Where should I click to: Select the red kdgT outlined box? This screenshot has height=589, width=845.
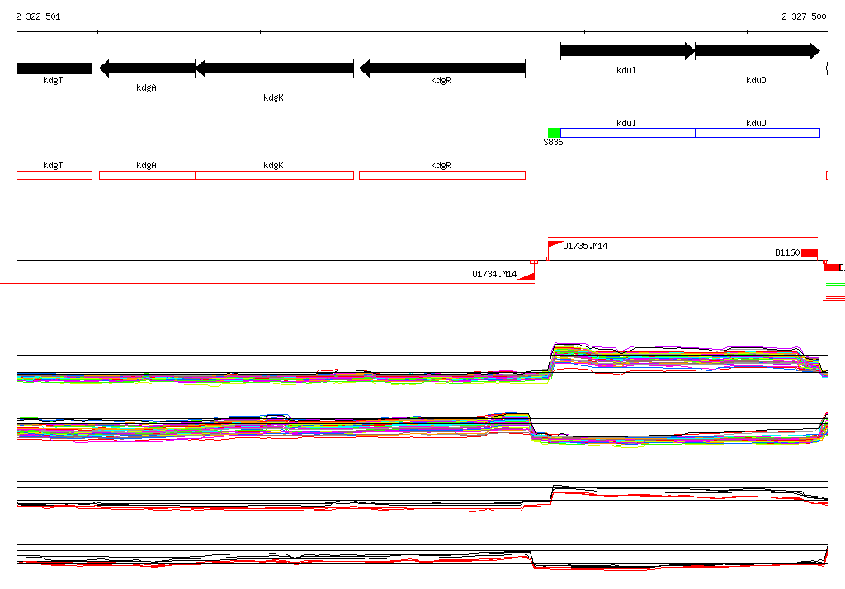click(54, 175)
